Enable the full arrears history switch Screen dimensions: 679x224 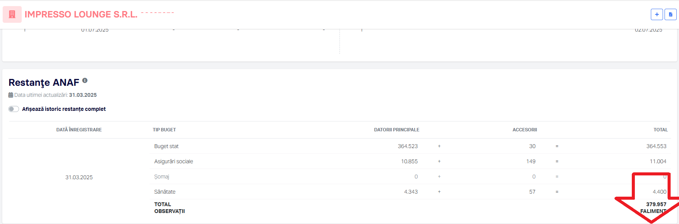pyautogui.click(x=14, y=109)
